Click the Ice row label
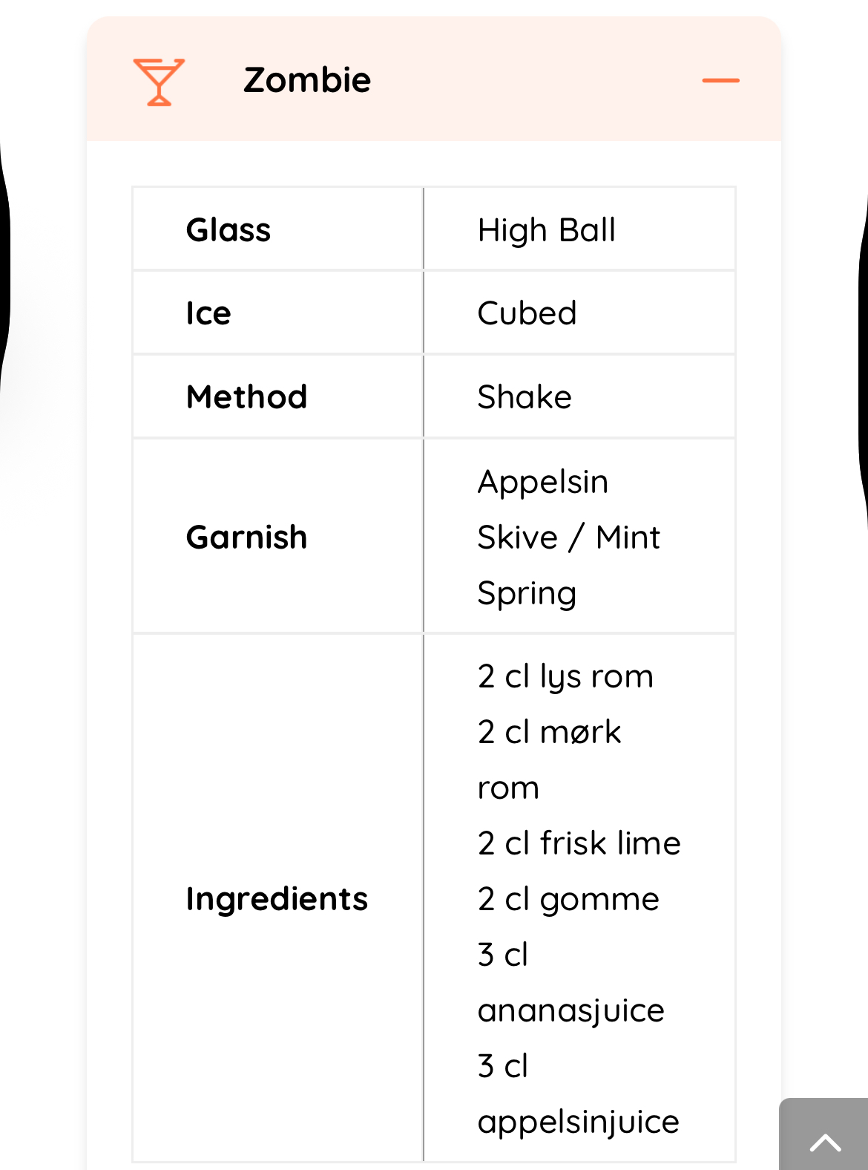Screen dimensions: 868x1170 pyautogui.click(x=208, y=313)
